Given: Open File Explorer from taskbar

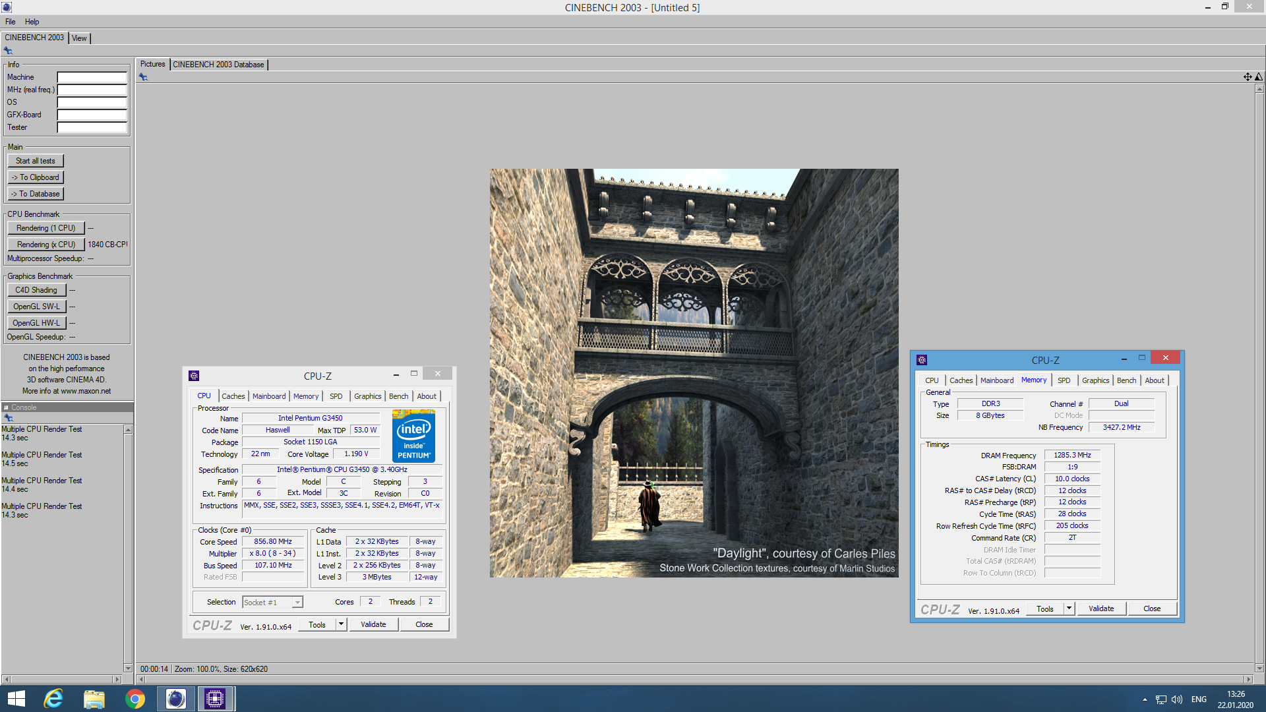Looking at the screenshot, I should [94, 699].
